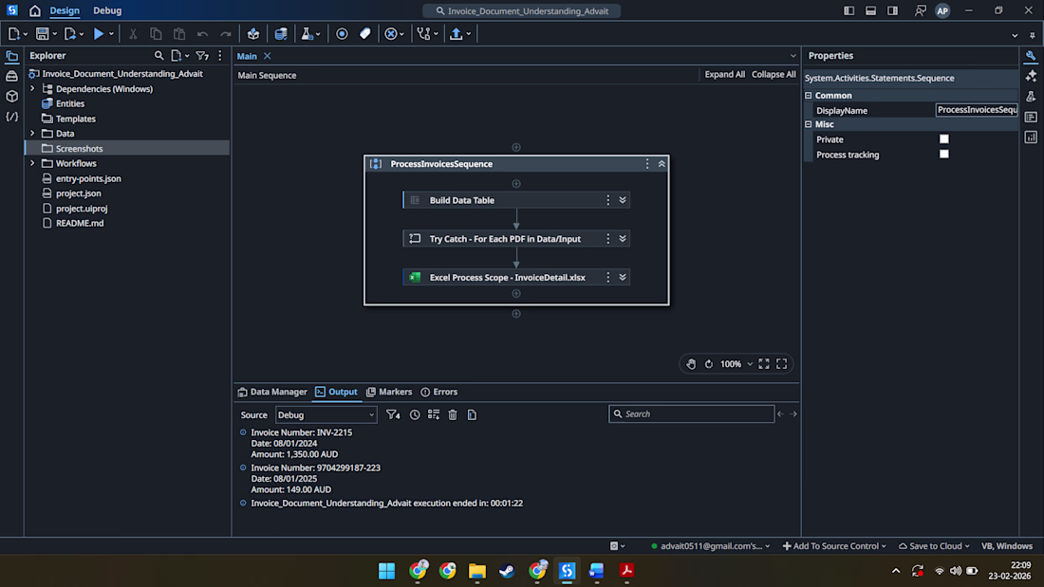Search the Explorer panel with magnifier icon
The height and width of the screenshot is (587, 1044).
(x=158, y=56)
